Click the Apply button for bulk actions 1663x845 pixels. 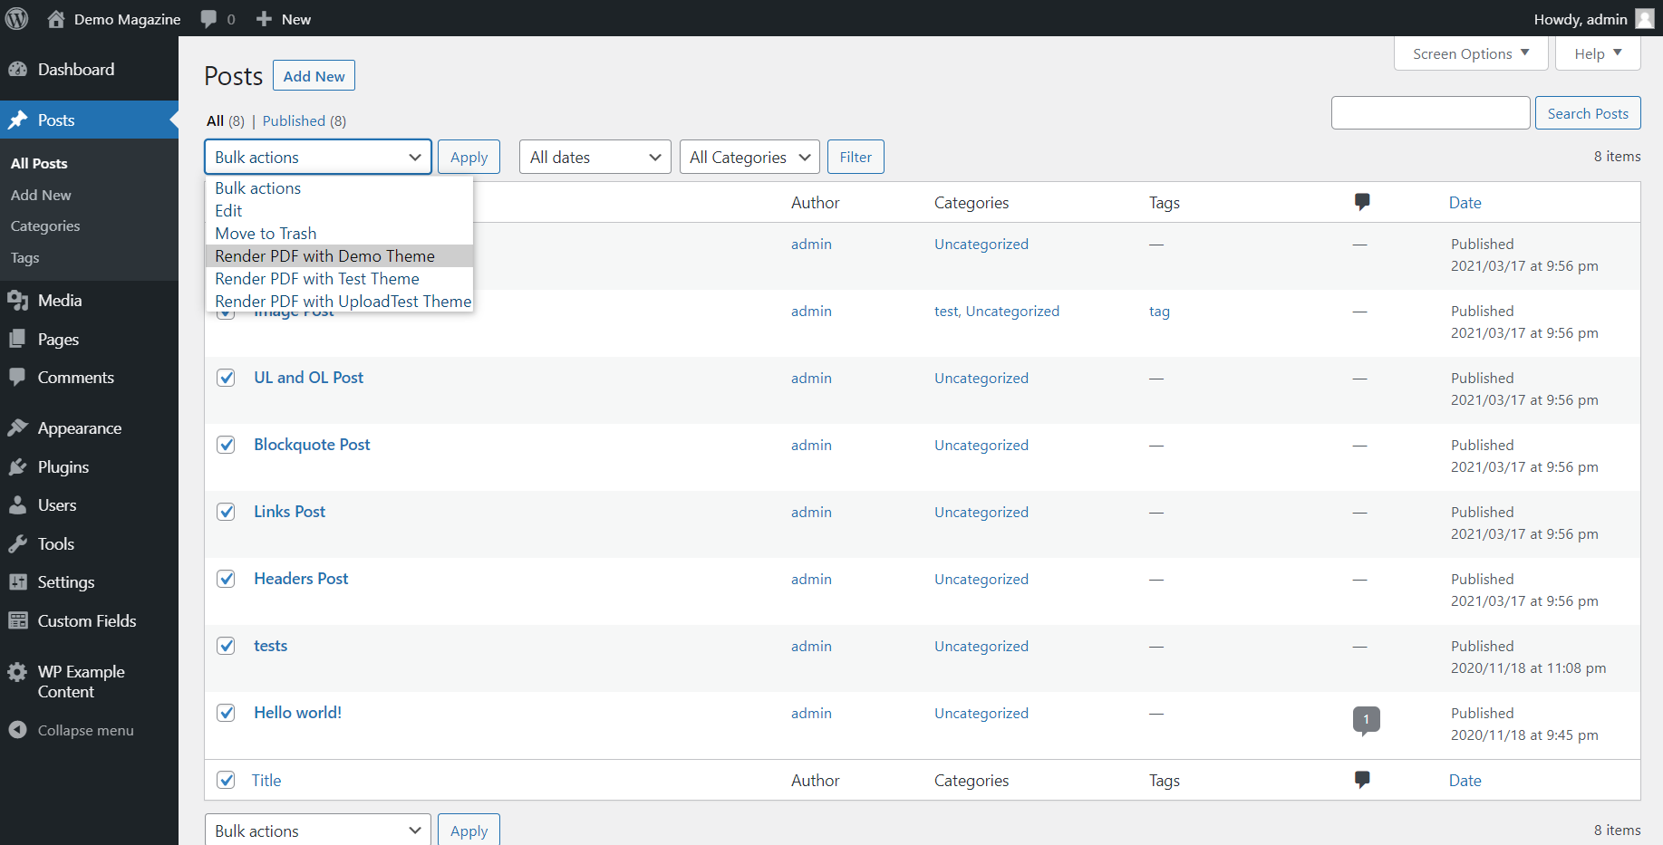[x=469, y=157]
